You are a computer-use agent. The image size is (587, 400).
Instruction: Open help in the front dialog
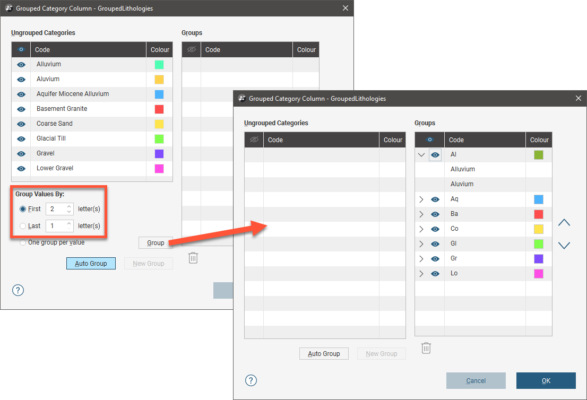[251, 380]
